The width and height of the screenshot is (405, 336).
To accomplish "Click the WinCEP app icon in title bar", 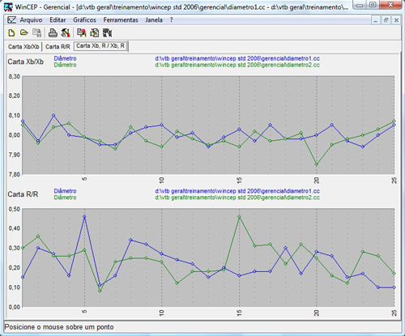I will [x=8, y=6].
